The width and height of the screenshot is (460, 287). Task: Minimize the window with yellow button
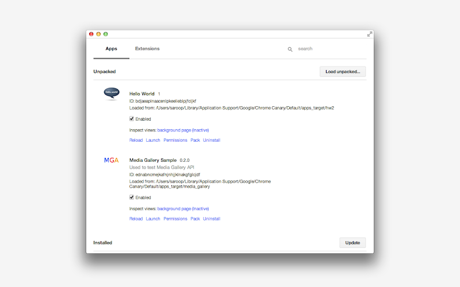[98, 34]
